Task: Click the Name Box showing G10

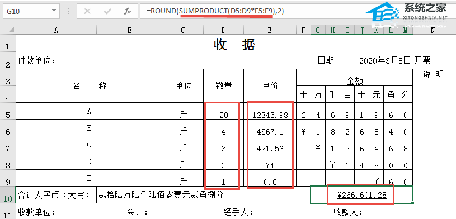Action: coord(31,11)
